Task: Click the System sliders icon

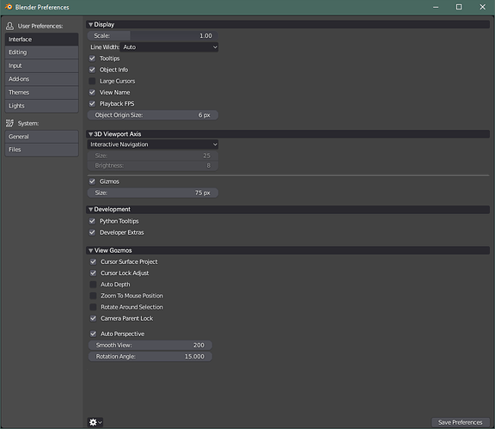Action: pyautogui.click(x=9, y=123)
